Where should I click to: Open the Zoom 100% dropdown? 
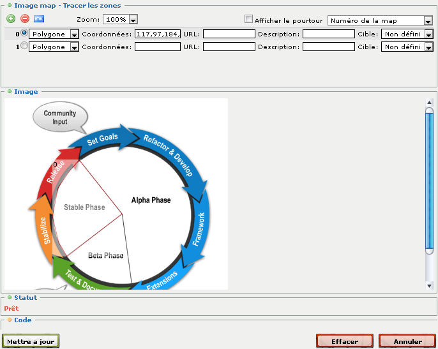click(x=121, y=20)
